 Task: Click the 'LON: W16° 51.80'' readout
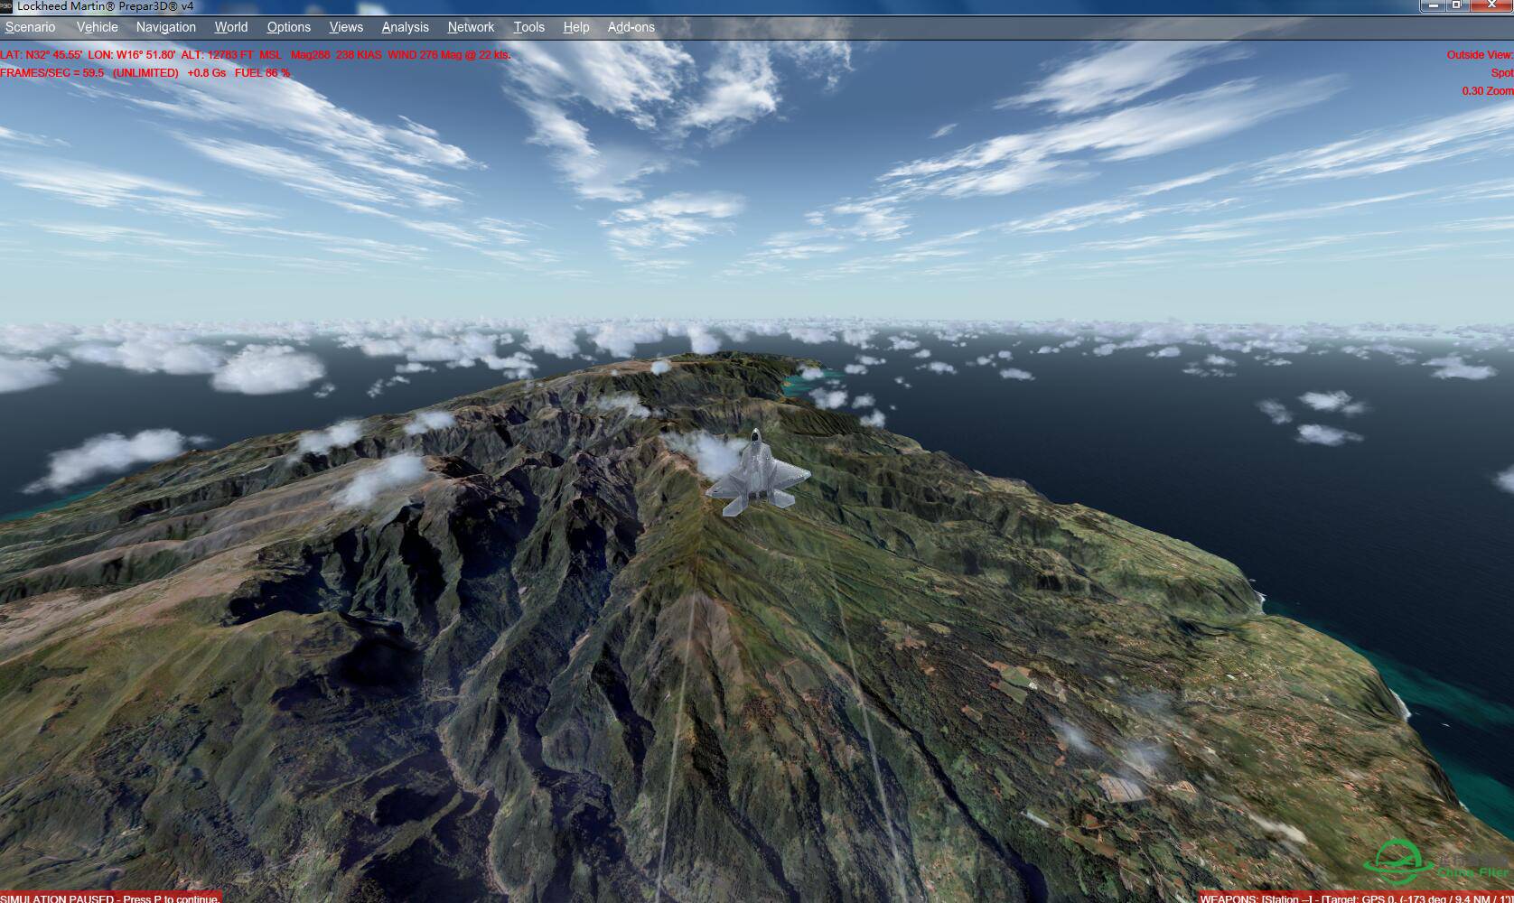(x=132, y=55)
